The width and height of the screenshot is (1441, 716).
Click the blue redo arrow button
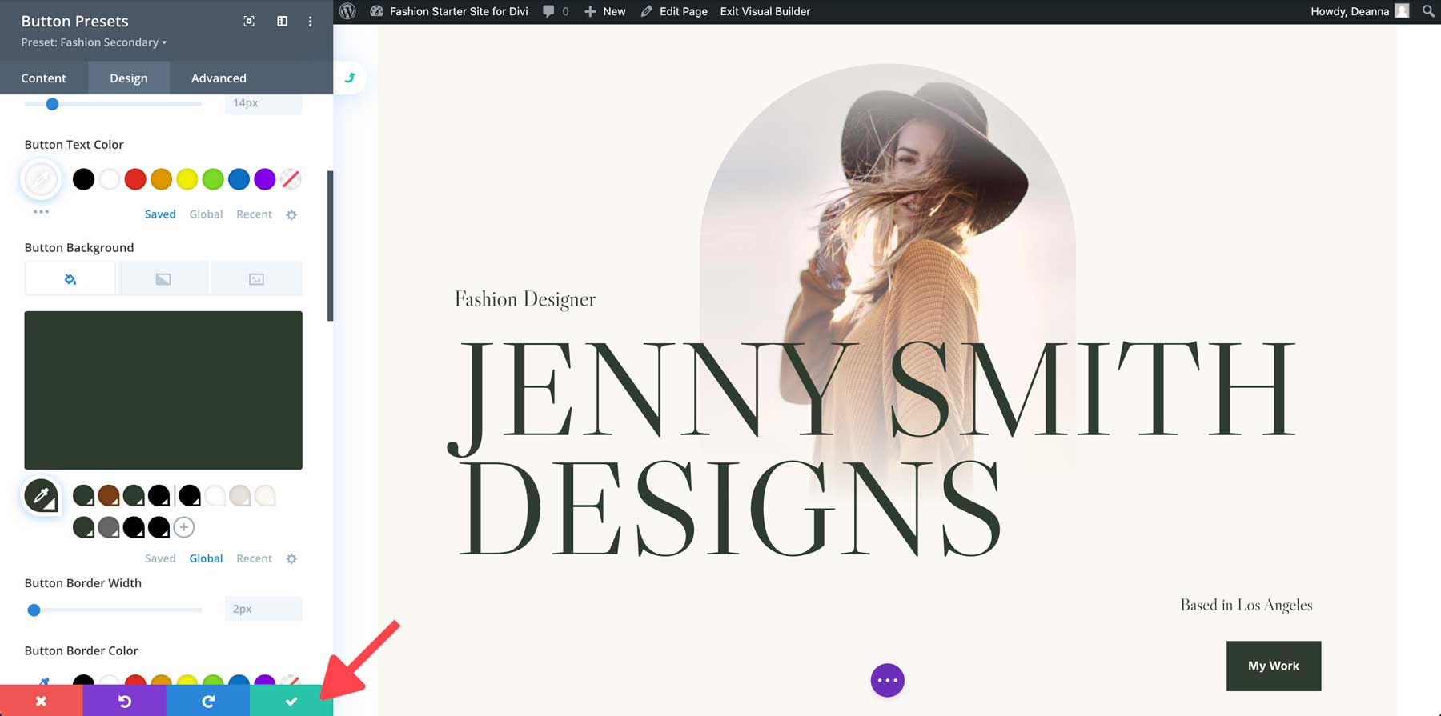point(207,701)
